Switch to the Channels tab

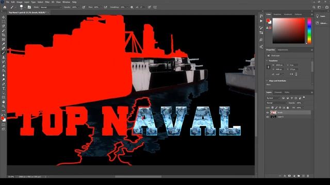coord(278,92)
